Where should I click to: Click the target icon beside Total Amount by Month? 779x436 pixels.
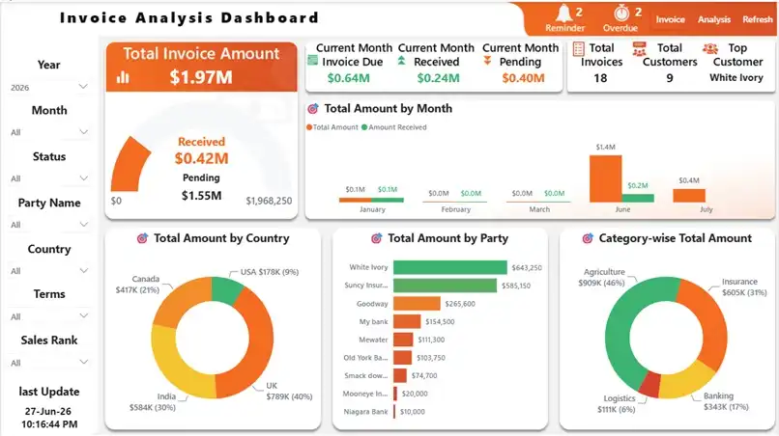click(x=313, y=109)
